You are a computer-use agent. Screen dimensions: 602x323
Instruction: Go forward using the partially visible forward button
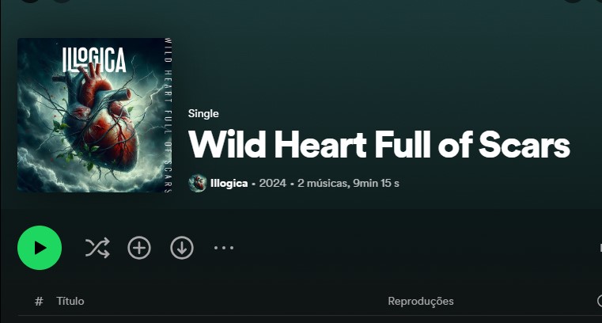[x=62, y=1]
